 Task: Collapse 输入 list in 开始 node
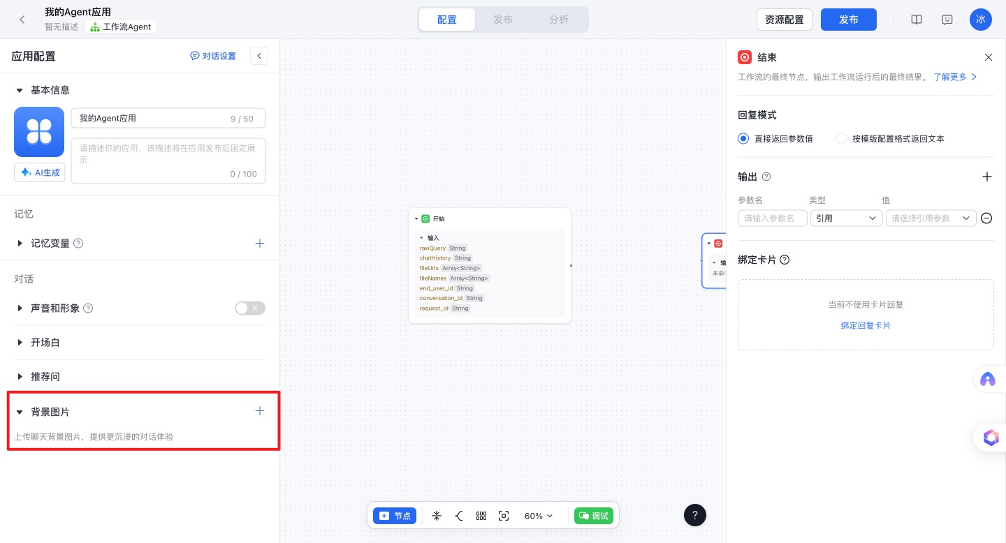(421, 238)
